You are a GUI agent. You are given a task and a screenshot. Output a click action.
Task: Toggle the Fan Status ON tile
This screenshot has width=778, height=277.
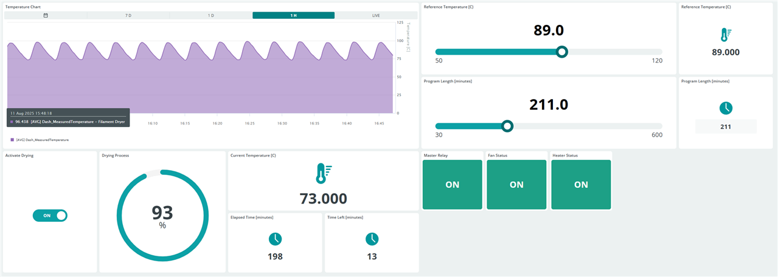pyautogui.click(x=516, y=185)
